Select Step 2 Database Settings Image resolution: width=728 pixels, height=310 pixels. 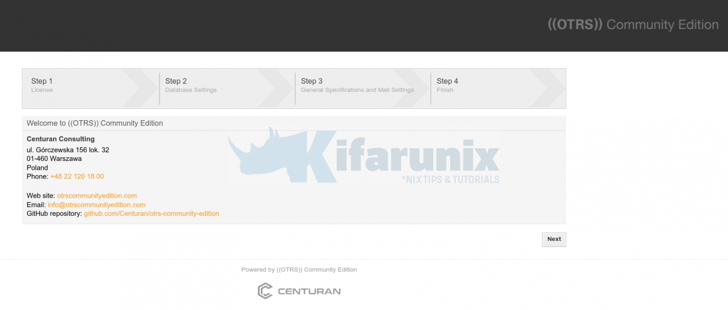coord(191,85)
